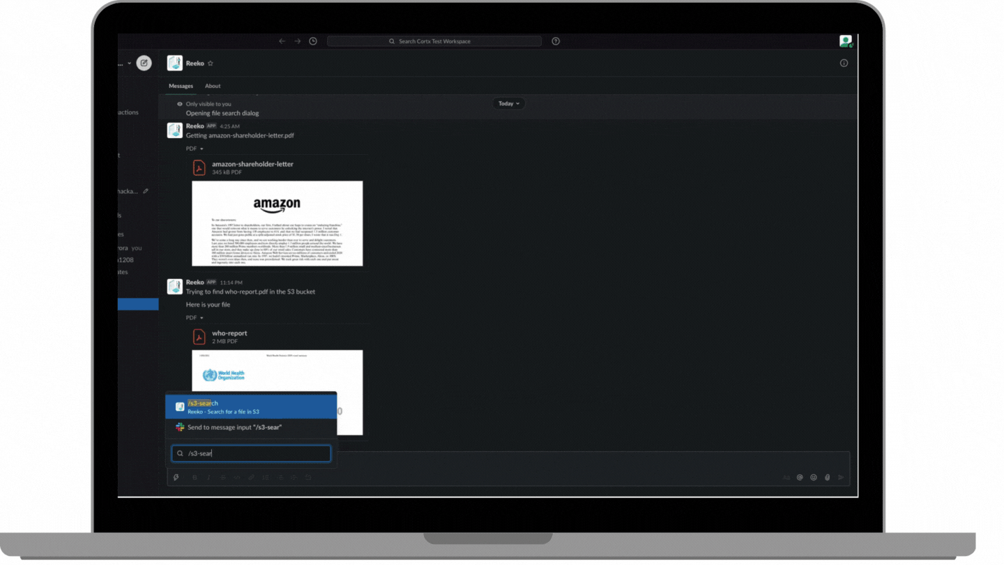Toggle strikethrough formatting in composer

coord(223,478)
